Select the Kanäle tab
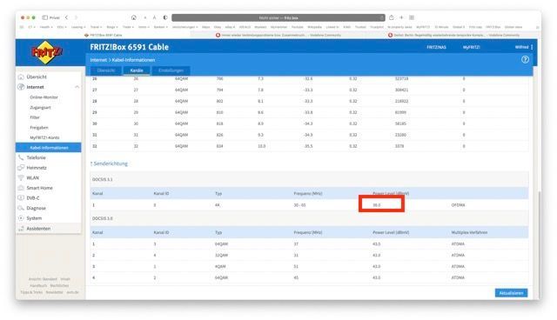This screenshot has width=557, height=320. pos(137,70)
